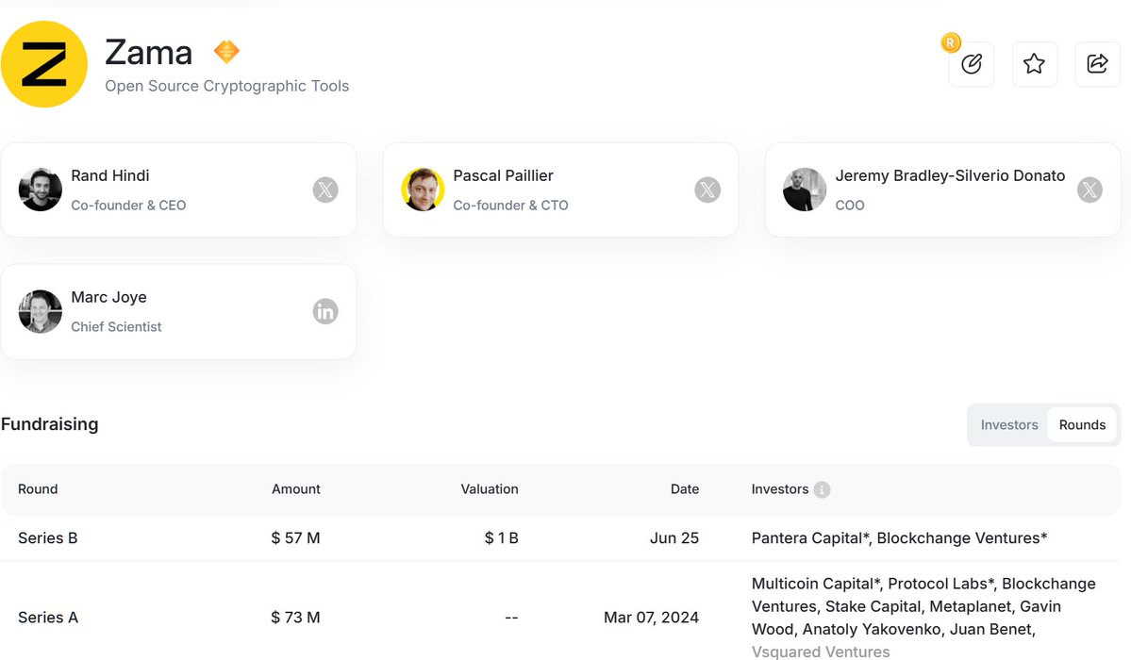
Task: Open Metaplanet investor link
Action: 972,606
